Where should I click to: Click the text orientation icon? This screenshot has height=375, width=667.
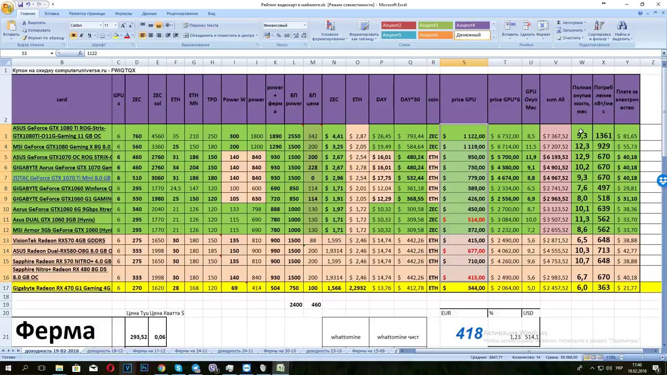(x=170, y=26)
